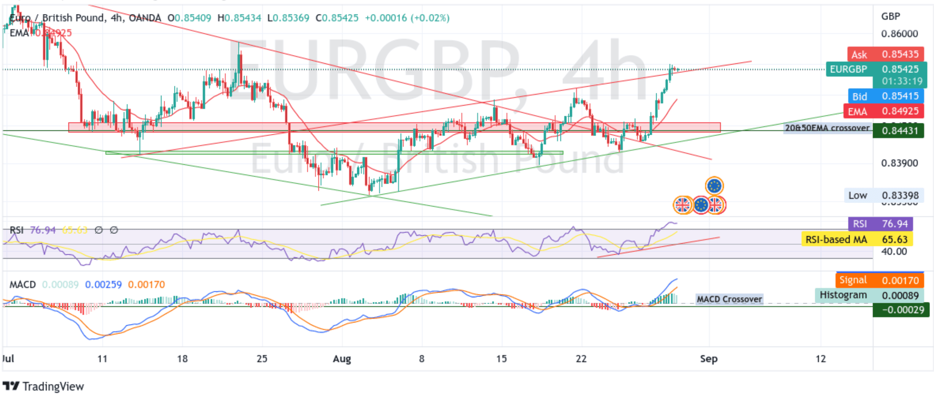Click the '11' date on time axis
The width and height of the screenshot is (934, 419).
tap(102, 359)
